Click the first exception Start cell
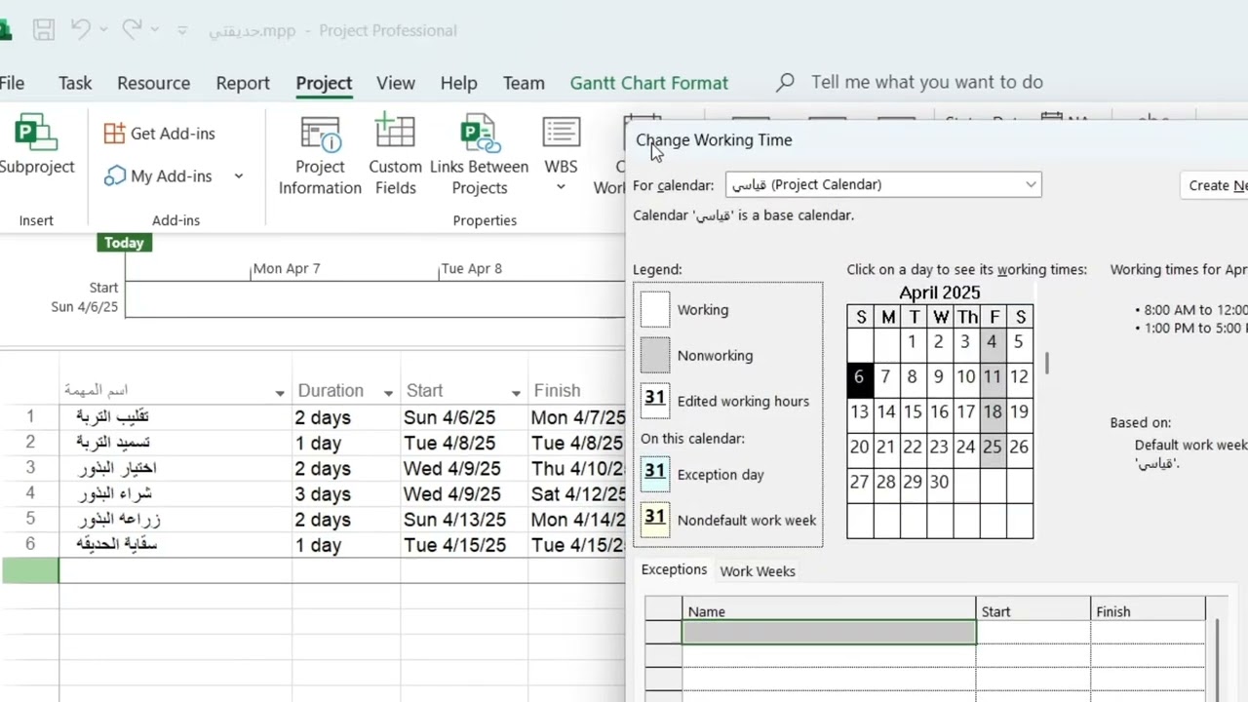 click(x=1033, y=633)
